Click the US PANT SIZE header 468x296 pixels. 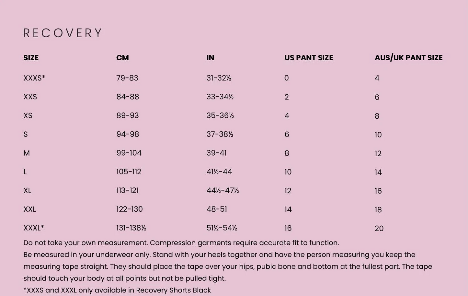coord(308,58)
